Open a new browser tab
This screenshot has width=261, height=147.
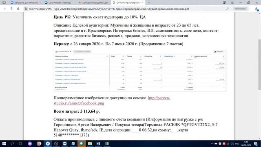[149, 3]
